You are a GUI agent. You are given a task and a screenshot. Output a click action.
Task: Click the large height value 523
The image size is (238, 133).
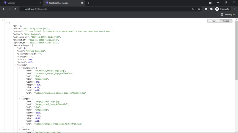point(39,116)
